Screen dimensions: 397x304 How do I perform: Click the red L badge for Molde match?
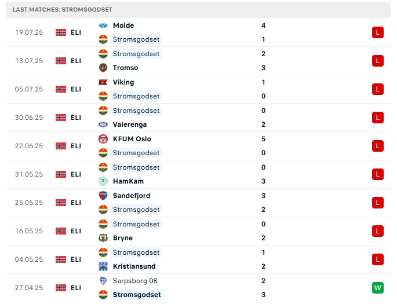click(x=378, y=32)
